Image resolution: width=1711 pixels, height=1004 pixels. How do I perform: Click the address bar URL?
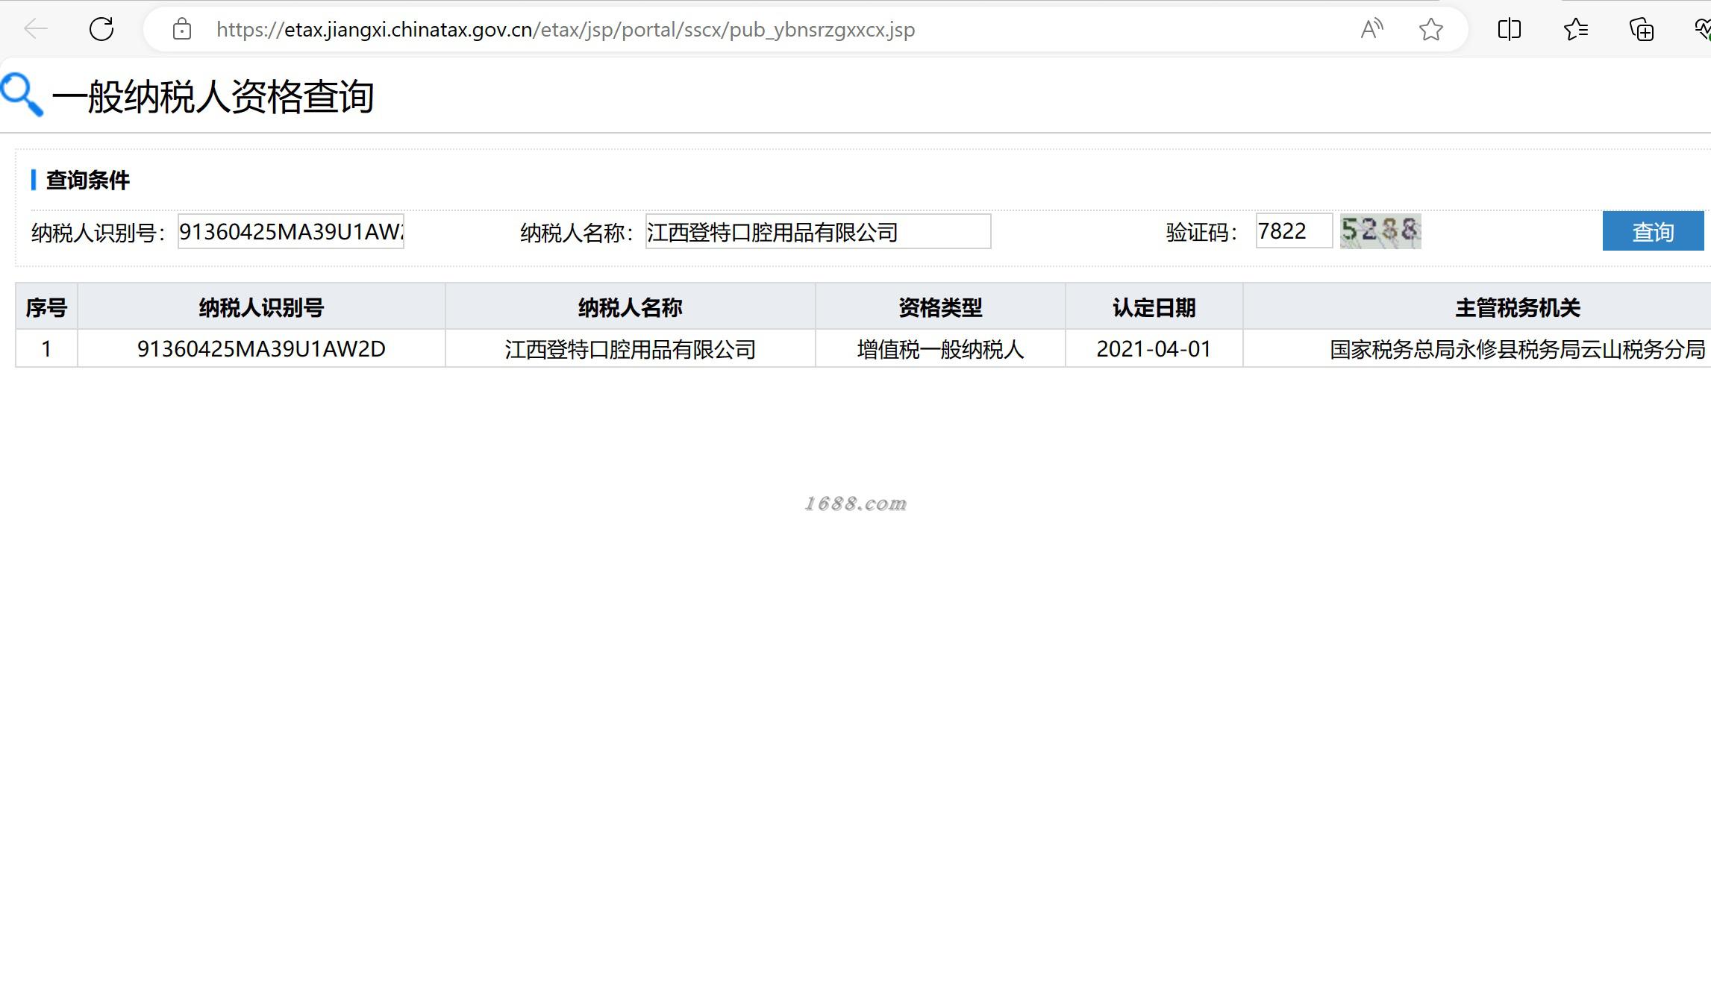[565, 29]
